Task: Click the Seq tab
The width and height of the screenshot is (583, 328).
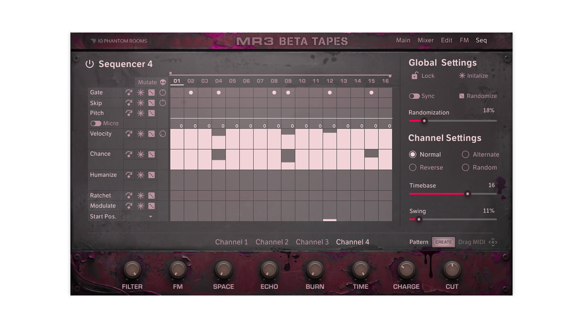Action: click(x=481, y=40)
